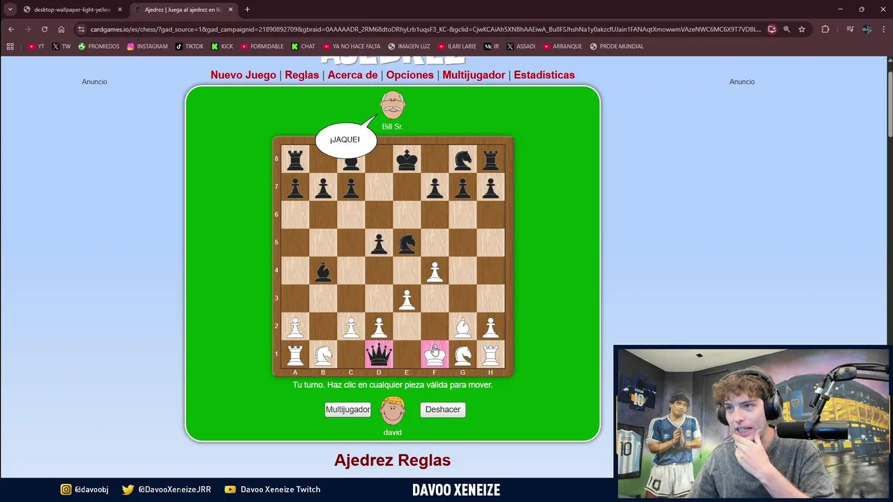Open the KICK bookmark

tap(223, 47)
